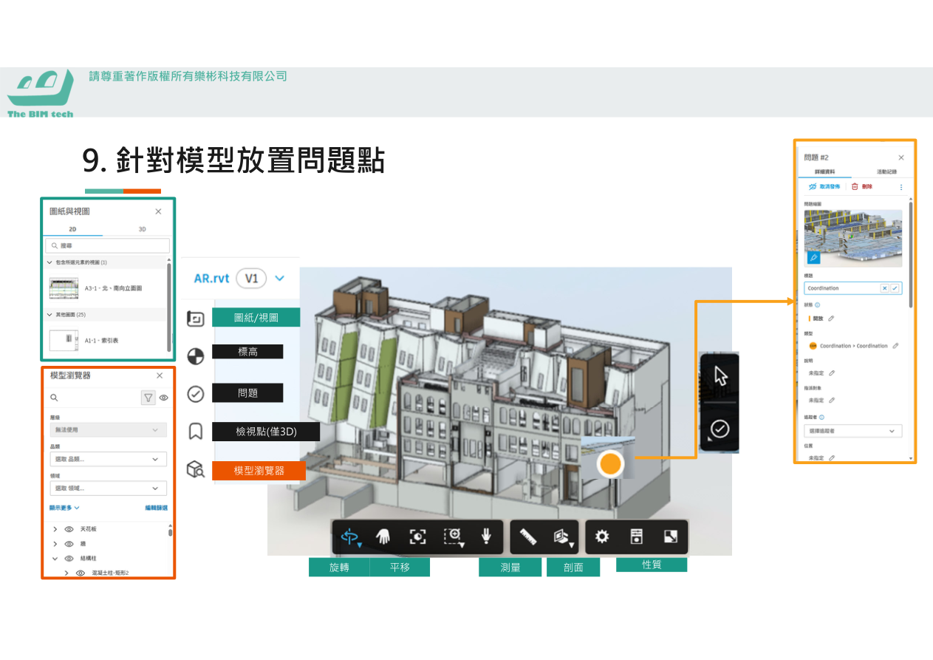Screen dimensions: 933x660
Task: Open the 選擇追蹤者 dropdown
Action: (x=853, y=431)
